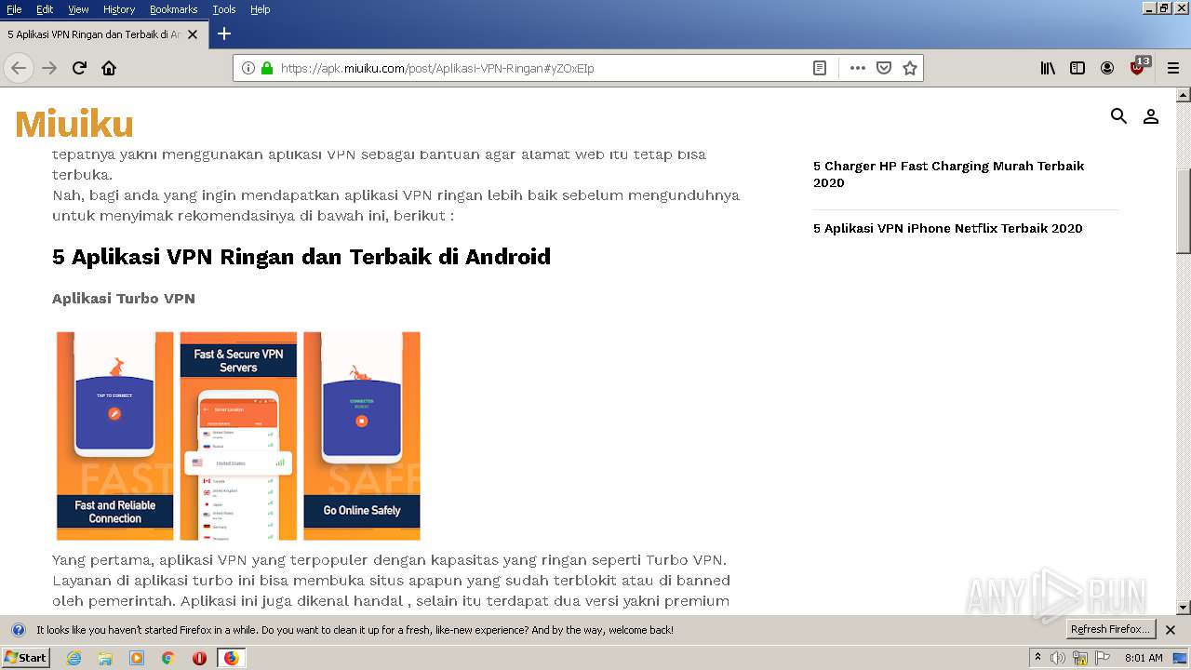Open the volume speaker tray icon
The height and width of the screenshot is (670, 1191).
coord(1058,658)
